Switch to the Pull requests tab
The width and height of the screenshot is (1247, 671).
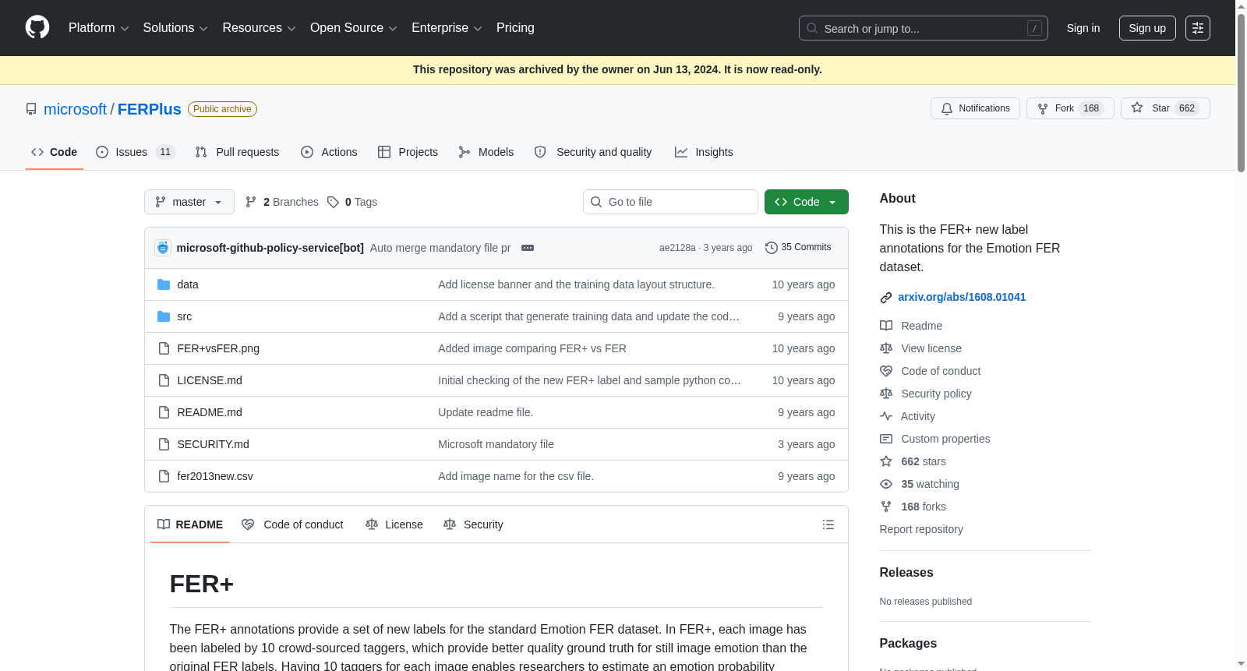237,152
